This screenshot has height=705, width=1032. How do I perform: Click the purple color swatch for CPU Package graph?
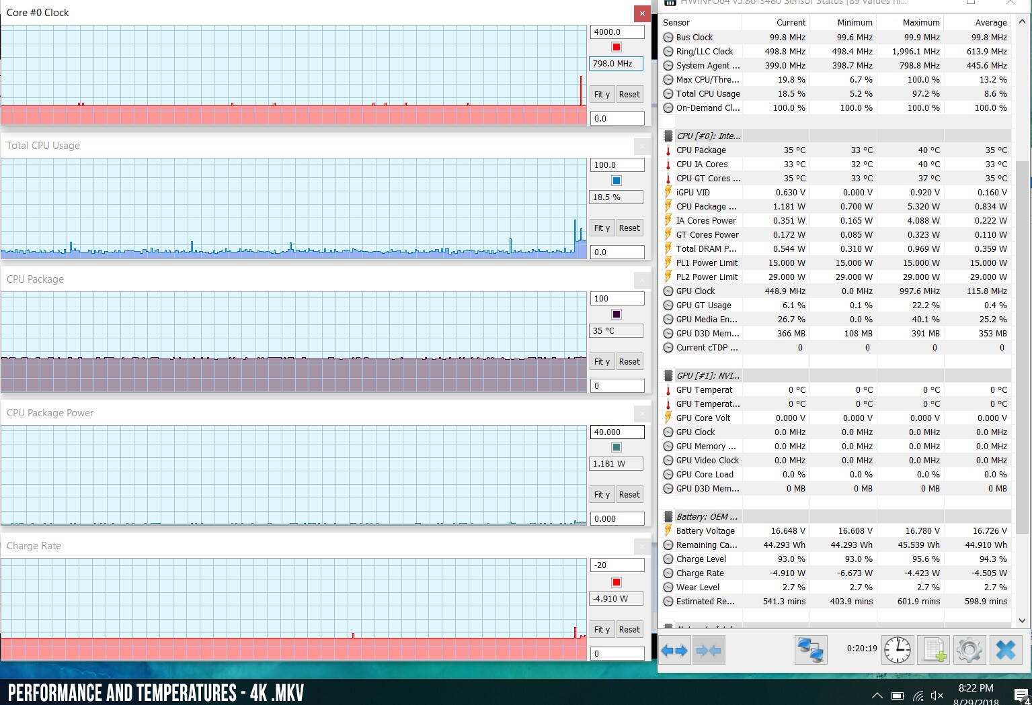[617, 314]
